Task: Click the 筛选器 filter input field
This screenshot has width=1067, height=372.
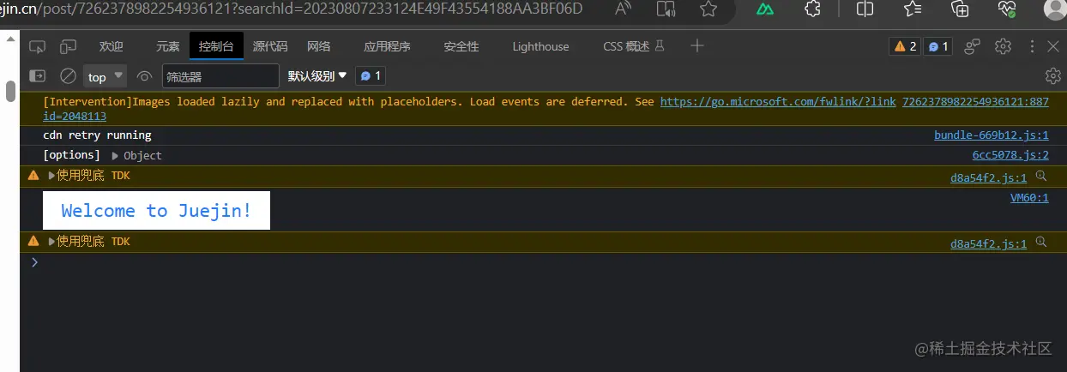Action: click(x=220, y=76)
